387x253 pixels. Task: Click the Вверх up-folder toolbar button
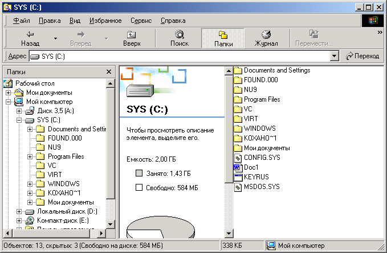click(132, 38)
